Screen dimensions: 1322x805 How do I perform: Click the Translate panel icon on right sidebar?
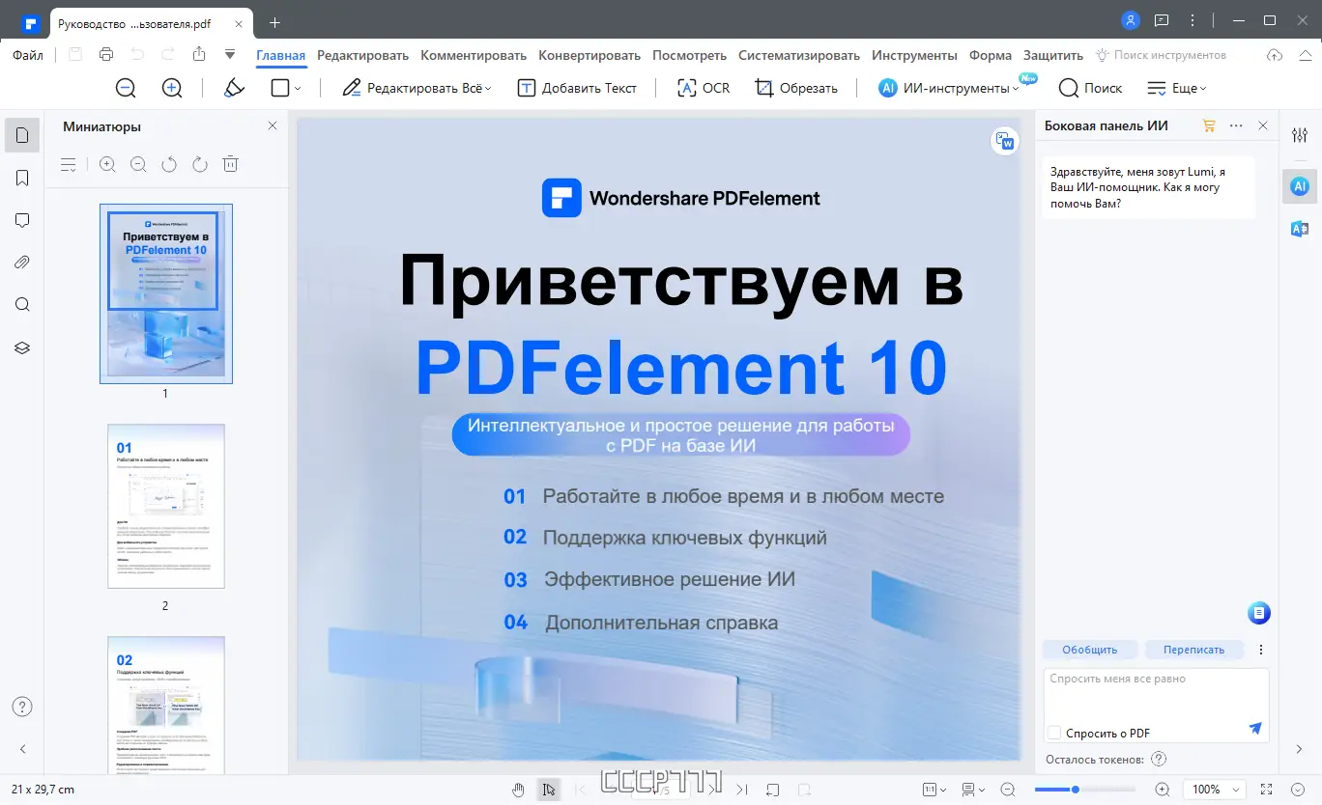(x=1299, y=229)
